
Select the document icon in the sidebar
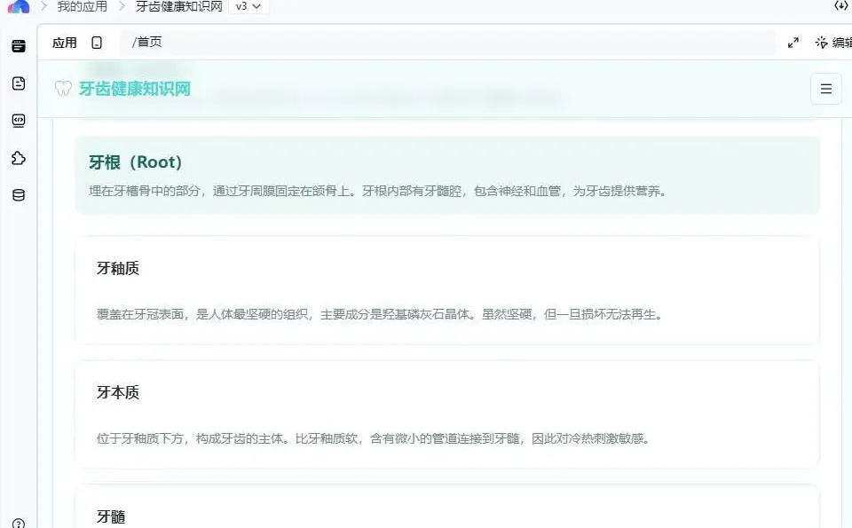[x=18, y=83]
